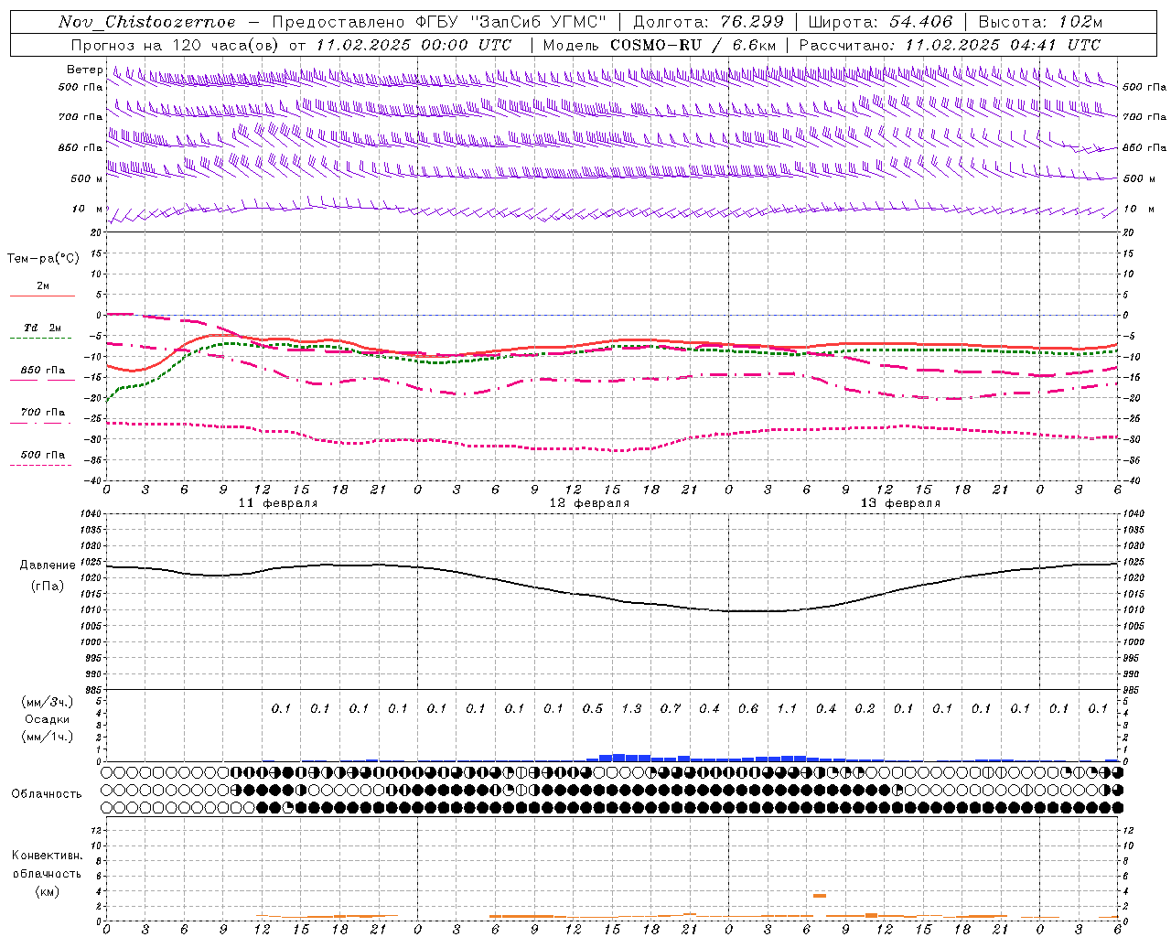Click the date label 12 февраля
The height and width of the screenshot is (937, 1171).
point(589,503)
